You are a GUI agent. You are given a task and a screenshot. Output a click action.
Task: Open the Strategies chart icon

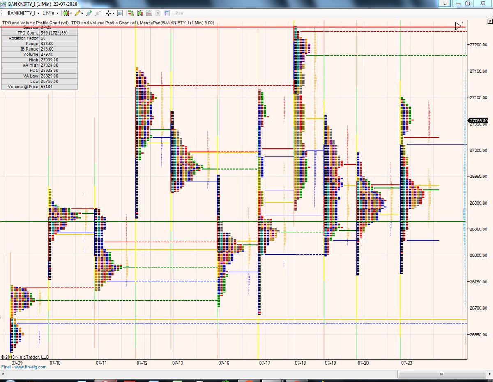coord(149,13)
